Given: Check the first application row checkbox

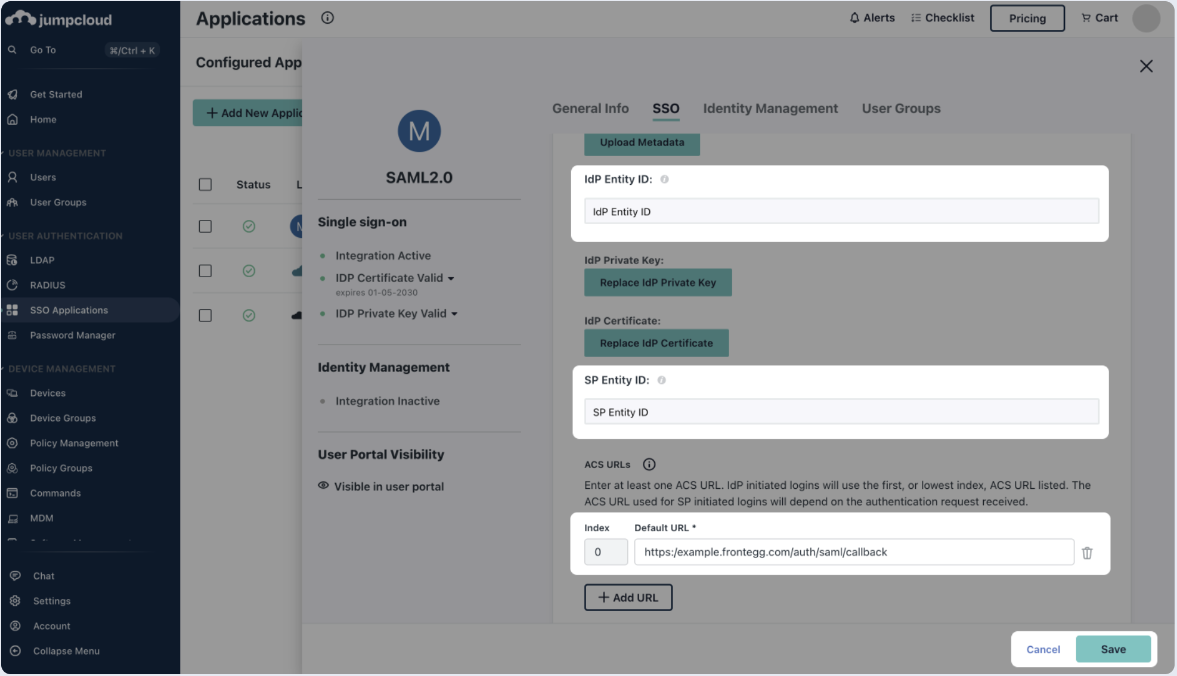Looking at the screenshot, I should click(205, 227).
